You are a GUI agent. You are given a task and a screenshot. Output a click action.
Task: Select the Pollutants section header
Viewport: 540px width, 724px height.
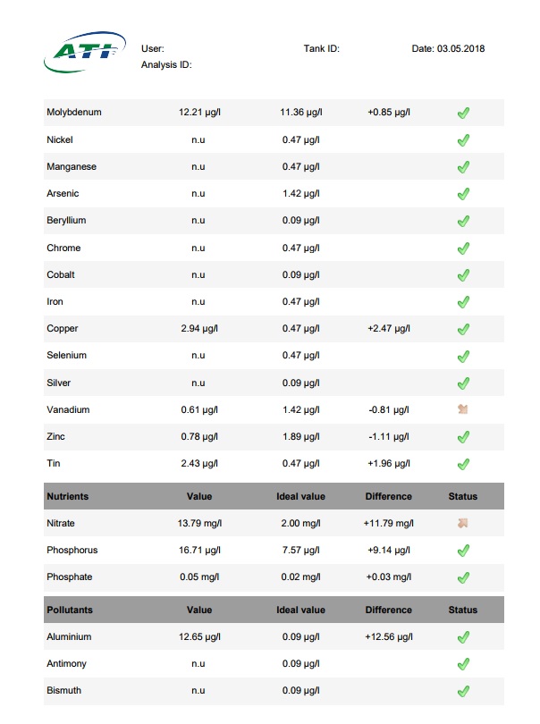[x=274, y=610]
